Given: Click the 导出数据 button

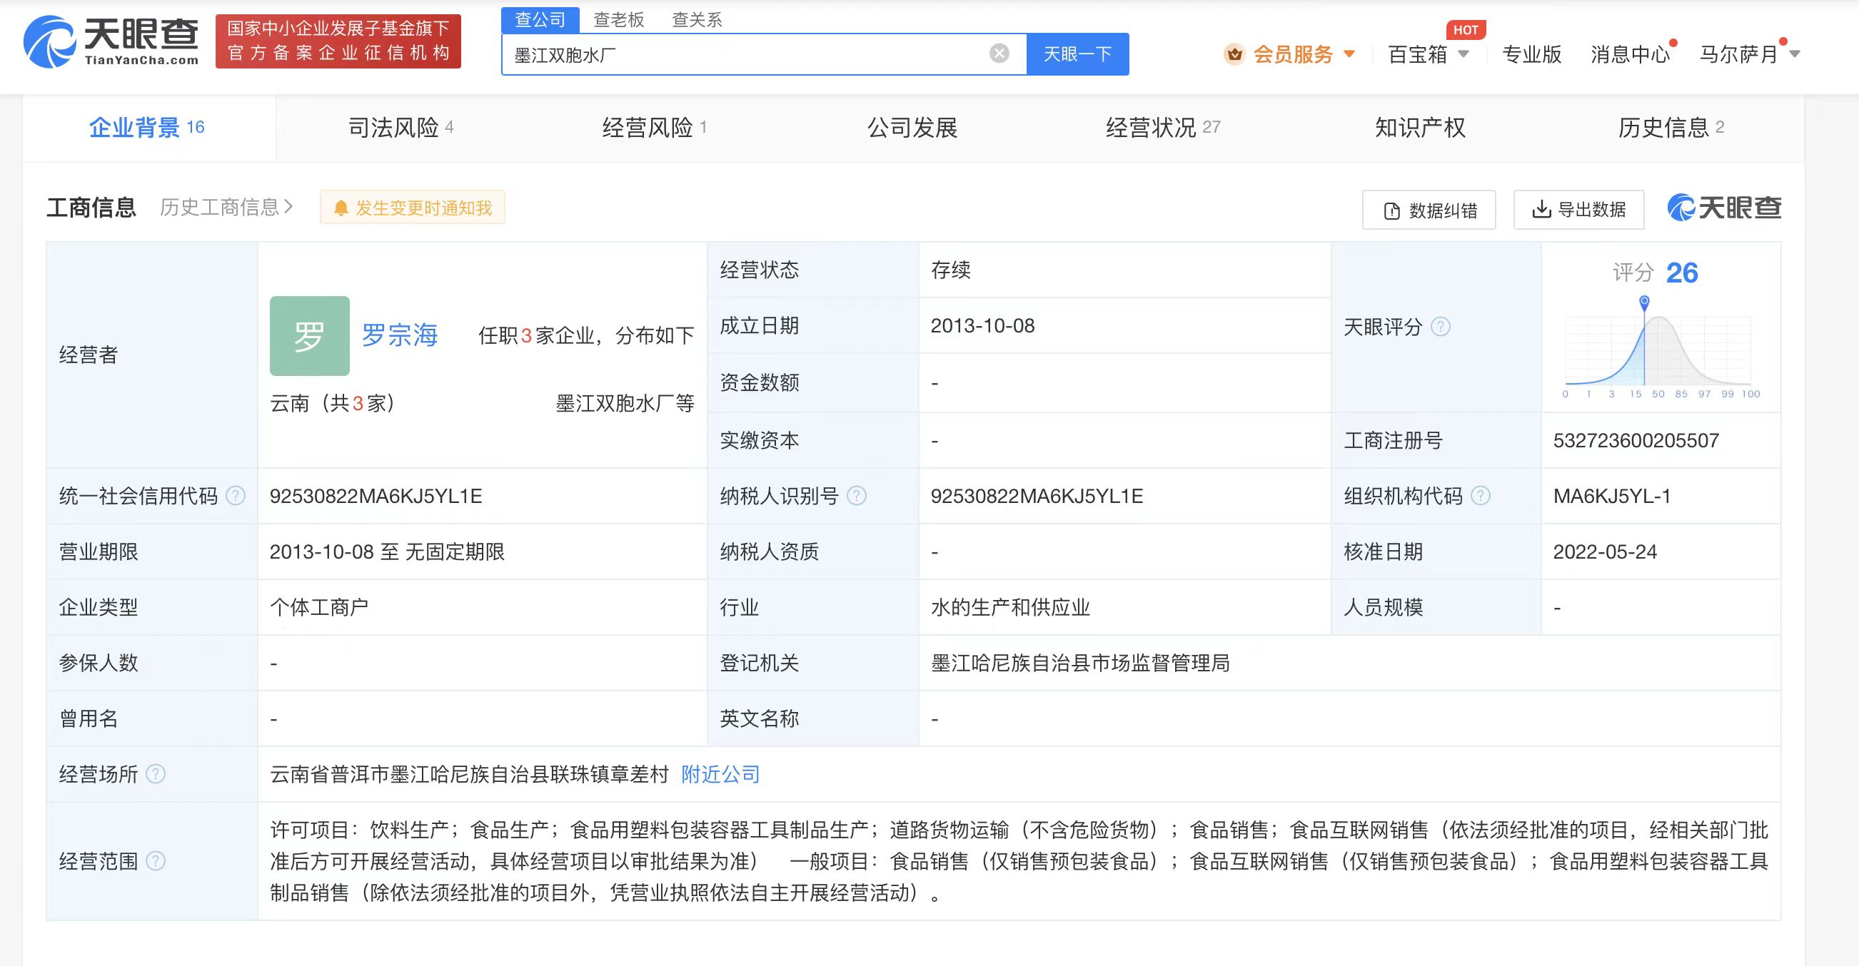Looking at the screenshot, I should 1579,210.
